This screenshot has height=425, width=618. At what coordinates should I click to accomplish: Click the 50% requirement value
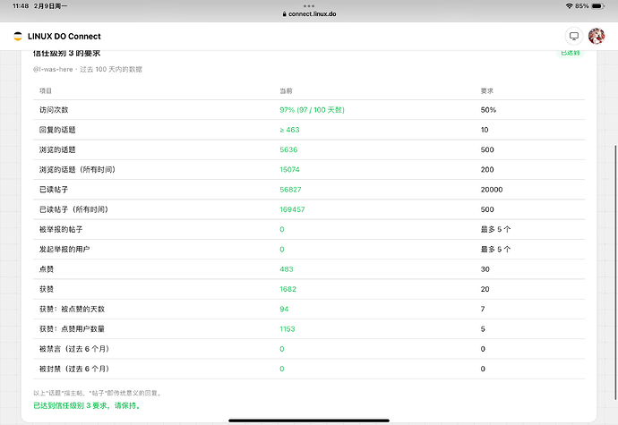click(x=488, y=110)
